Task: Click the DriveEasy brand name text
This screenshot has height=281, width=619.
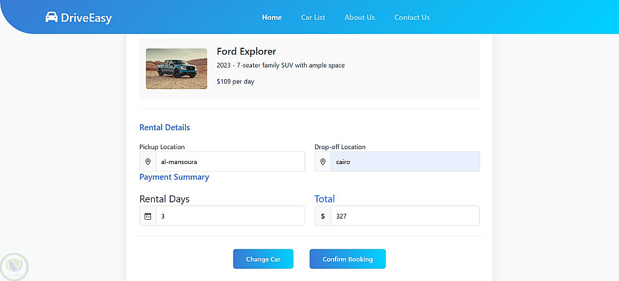Action: (x=87, y=18)
